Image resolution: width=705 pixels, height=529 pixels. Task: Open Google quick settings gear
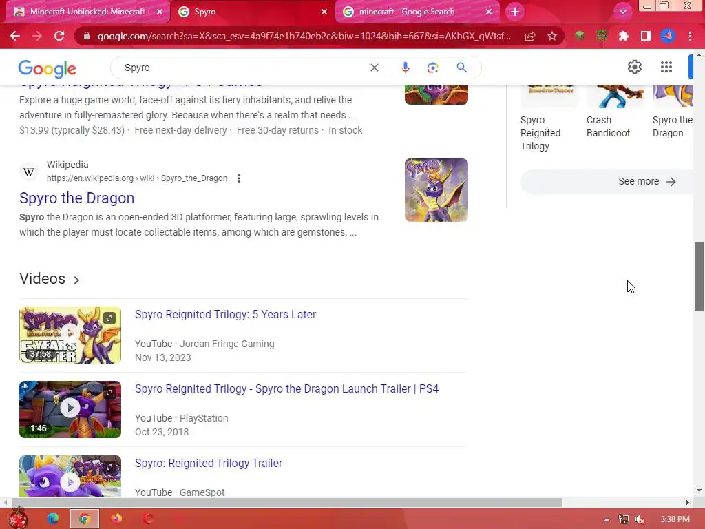click(x=634, y=67)
